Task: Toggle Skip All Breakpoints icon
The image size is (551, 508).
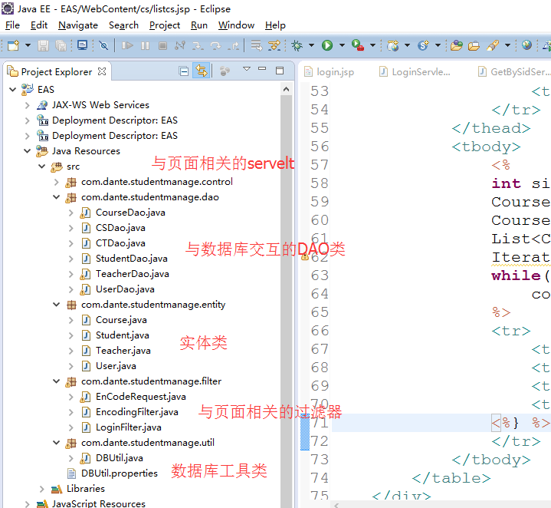Action: 103,45
